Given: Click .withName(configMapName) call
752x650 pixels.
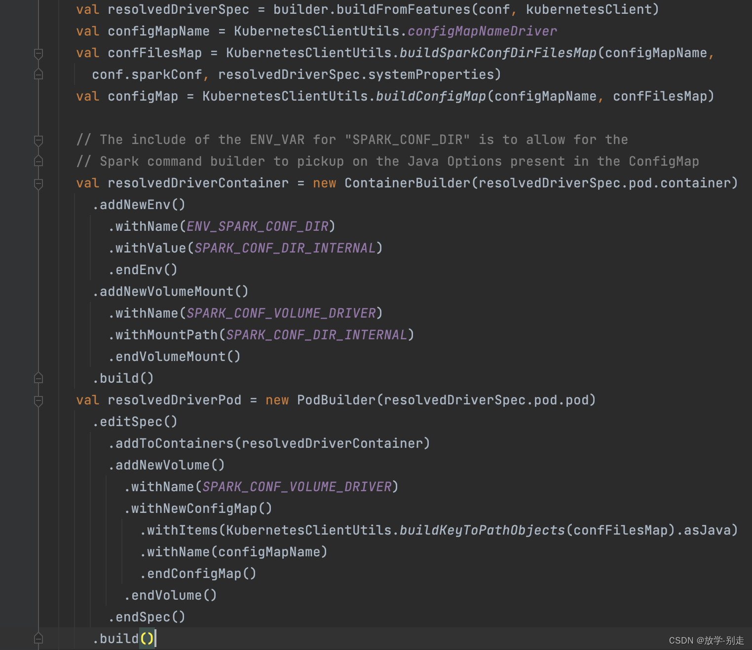Looking at the screenshot, I should [x=234, y=552].
